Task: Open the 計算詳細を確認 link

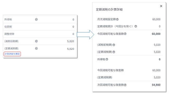Action: tap(12, 54)
